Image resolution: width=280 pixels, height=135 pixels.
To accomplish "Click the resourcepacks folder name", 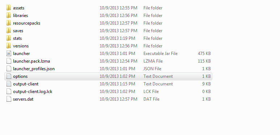I will pos(26,23).
